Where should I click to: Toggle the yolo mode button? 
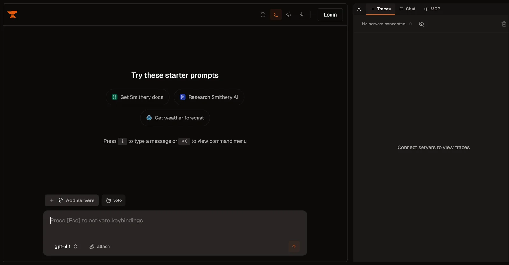click(x=114, y=200)
